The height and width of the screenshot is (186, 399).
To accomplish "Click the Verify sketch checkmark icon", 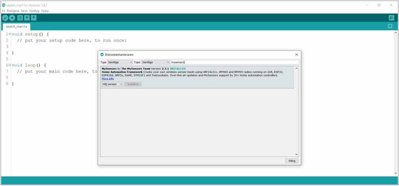I will pyautogui.click(x=5, y=18).
